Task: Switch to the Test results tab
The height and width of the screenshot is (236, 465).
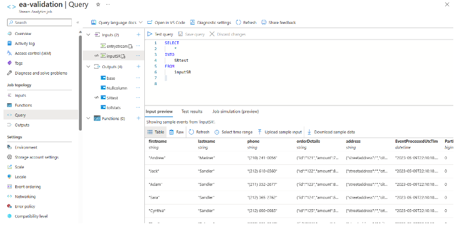Action: click(192, 111)
